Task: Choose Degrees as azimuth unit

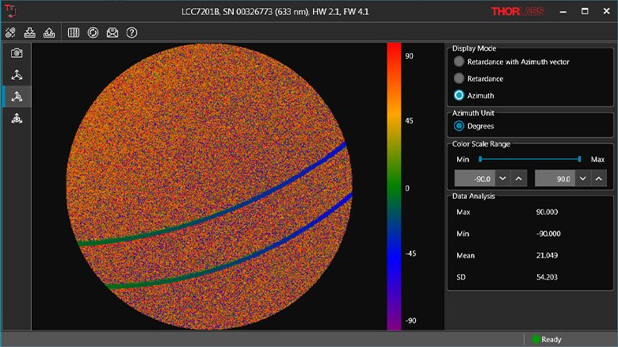Action: [x=459, y=125]
